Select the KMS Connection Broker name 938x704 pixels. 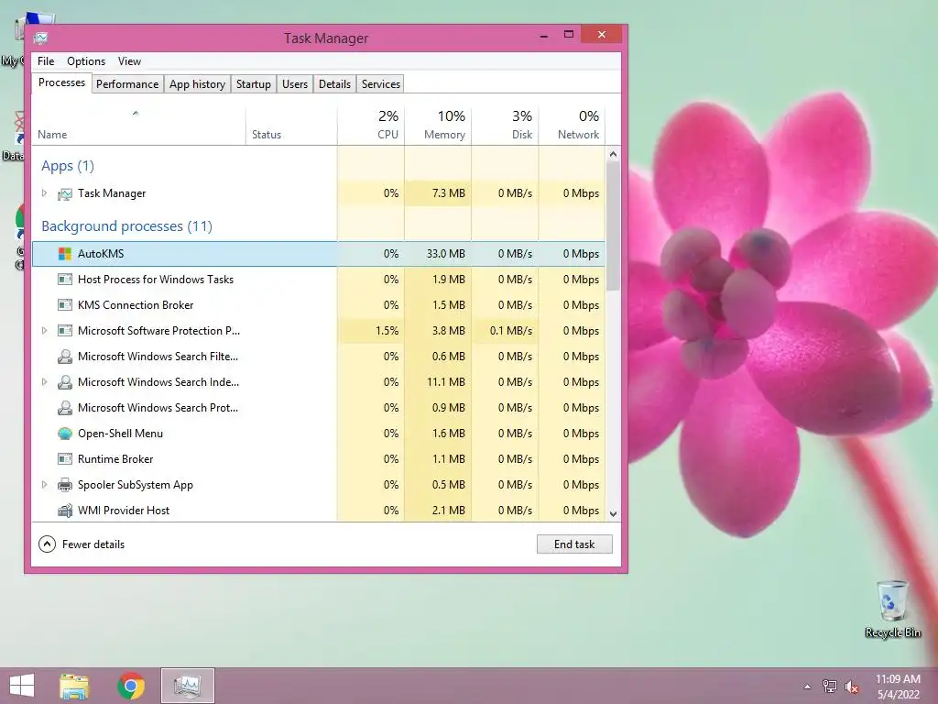pyautogui.click(x=136, y=305)
